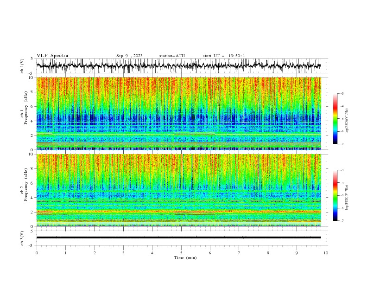Viewport: 367px width, 284px height.
Task: Click the "ch.1(V)" waveform axis label
Action: (x=22, y=66)
